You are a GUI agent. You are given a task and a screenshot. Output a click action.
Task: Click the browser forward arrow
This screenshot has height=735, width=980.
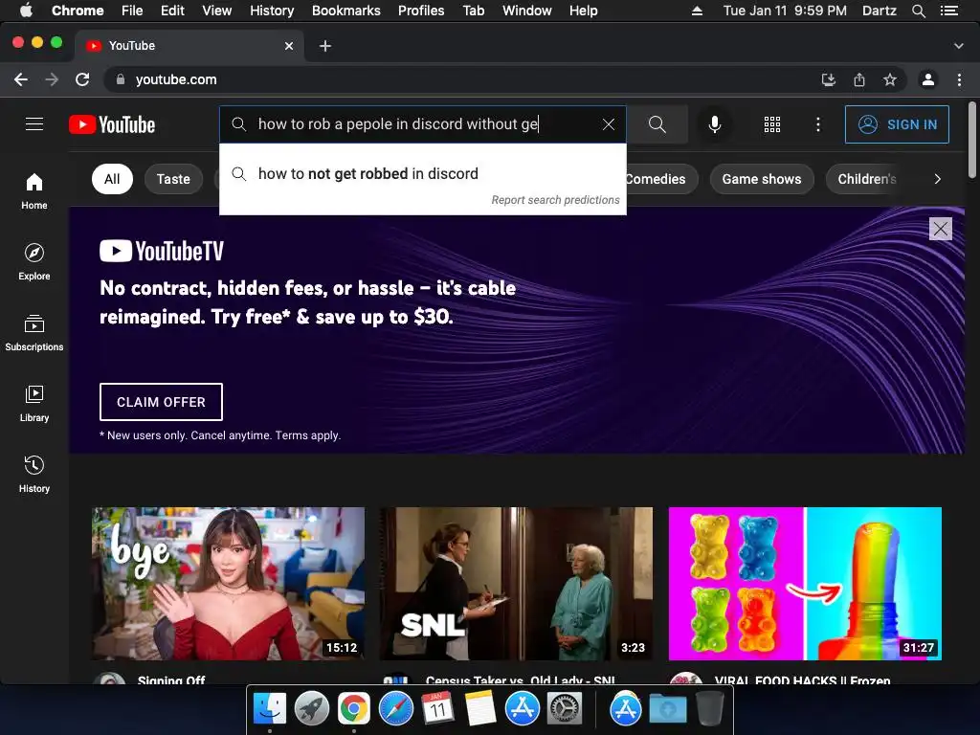click(x=52, y=79)
